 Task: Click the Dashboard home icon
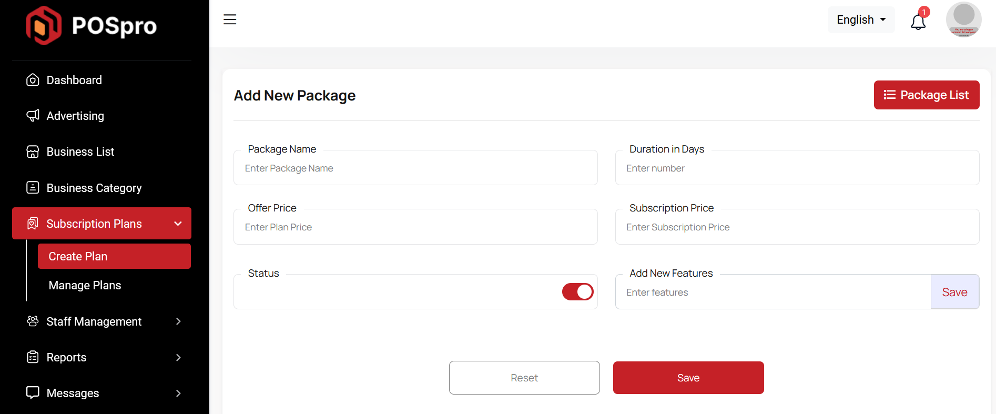(x=33, y=80)
